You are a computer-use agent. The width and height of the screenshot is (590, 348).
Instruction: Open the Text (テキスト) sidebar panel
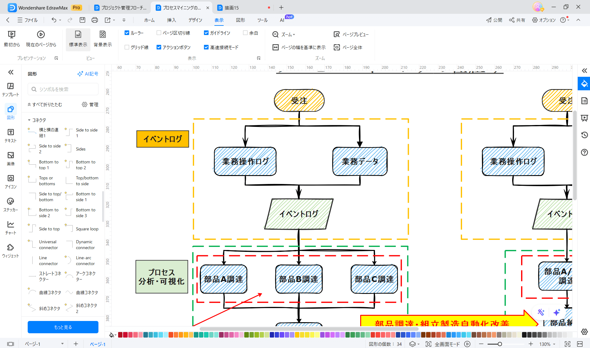(10, 135)
